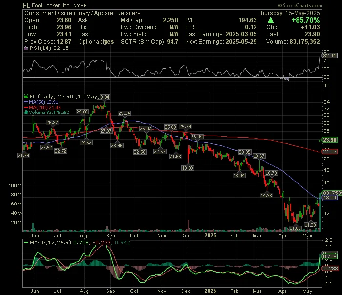This screenshot has height=295, width=342.
Task: Click the 22.72 low price label
Action: click(61, 151)
